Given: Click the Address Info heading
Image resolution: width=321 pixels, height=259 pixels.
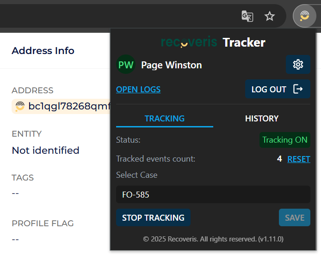Looking at the screenshot, I should (43, 51).
